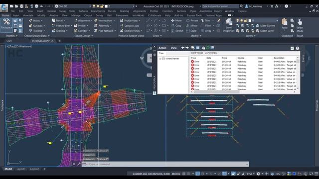Select the Move tool
Viewport: 319px width, 179px height.
coord(176,20)
